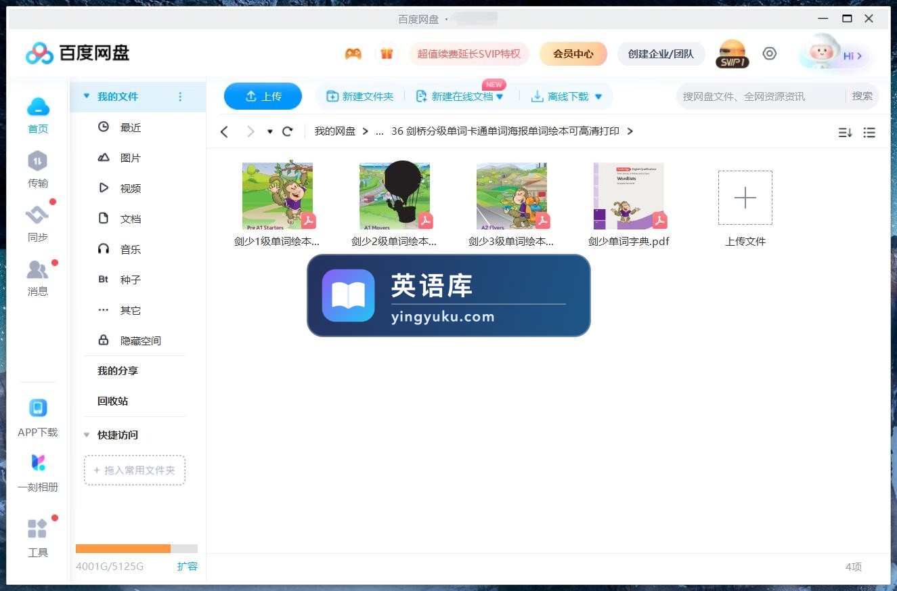This screenshot has width=897, height=591.
Task: Refresh the current folder listing
Action: (288, 131)
